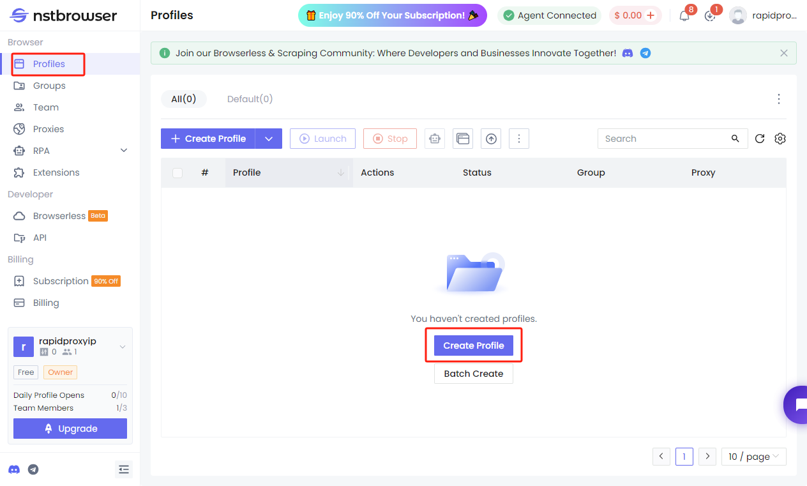This screenshot has width=807, height=486.
Task: Expand the RPA submenu chevron
Action: (x=124, y=151)
